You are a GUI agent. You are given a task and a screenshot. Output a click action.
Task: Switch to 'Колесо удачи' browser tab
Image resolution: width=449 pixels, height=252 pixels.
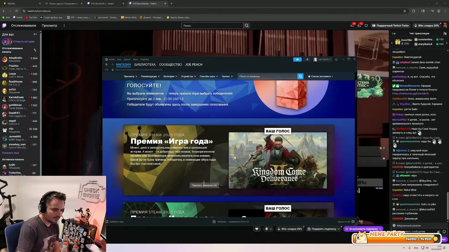click(x=64, y=3)
